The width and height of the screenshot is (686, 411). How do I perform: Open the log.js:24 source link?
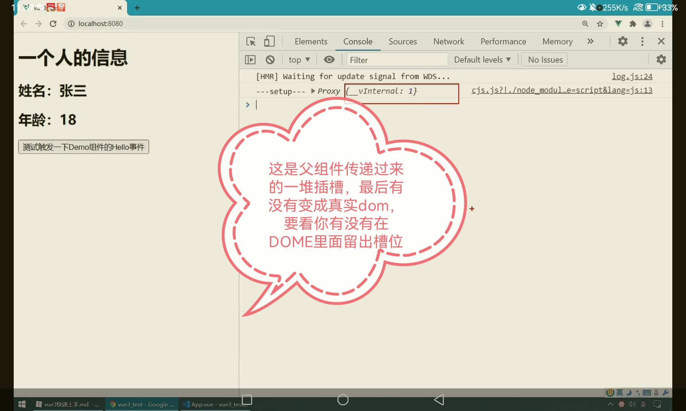(632, 76)
